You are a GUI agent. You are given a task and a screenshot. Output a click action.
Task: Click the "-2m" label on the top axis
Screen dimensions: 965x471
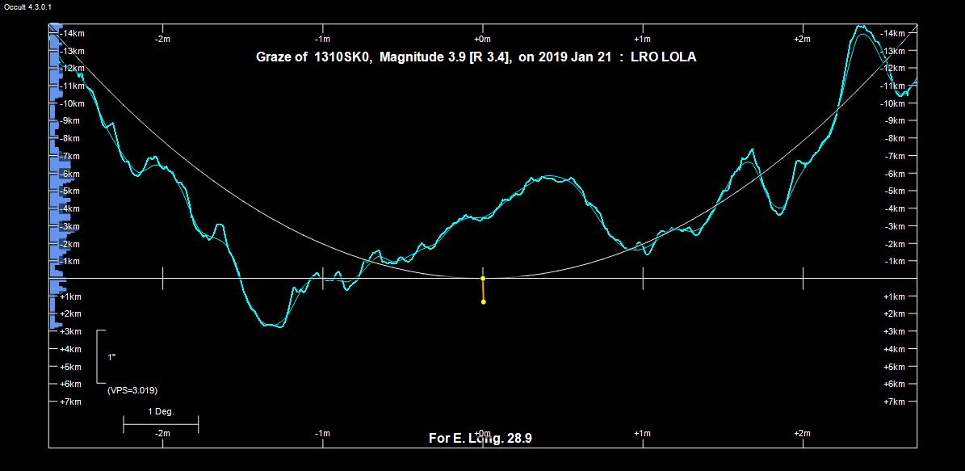[162, 39]
